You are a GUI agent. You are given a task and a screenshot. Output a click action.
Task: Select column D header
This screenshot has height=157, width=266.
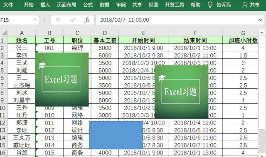tap(105, 32)
